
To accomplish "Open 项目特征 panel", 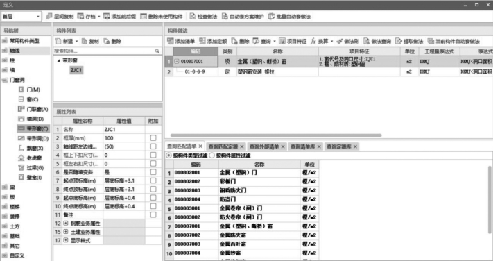I will tap(293, 41).
